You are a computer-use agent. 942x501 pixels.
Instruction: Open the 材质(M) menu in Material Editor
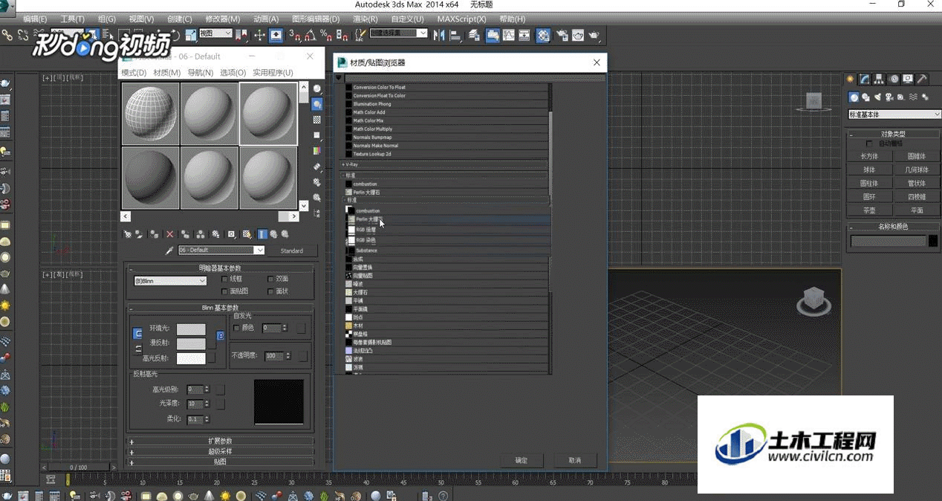167,72
